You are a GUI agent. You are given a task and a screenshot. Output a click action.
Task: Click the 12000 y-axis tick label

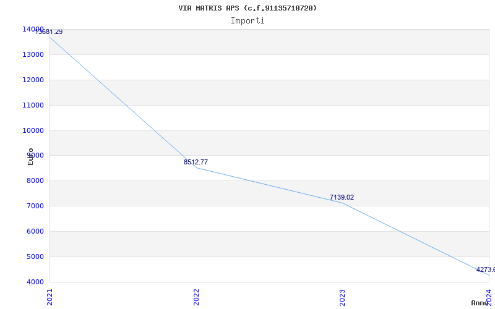point(33,80)
